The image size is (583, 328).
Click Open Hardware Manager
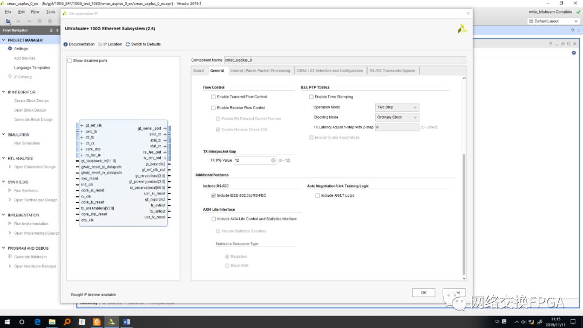(35, 266)
